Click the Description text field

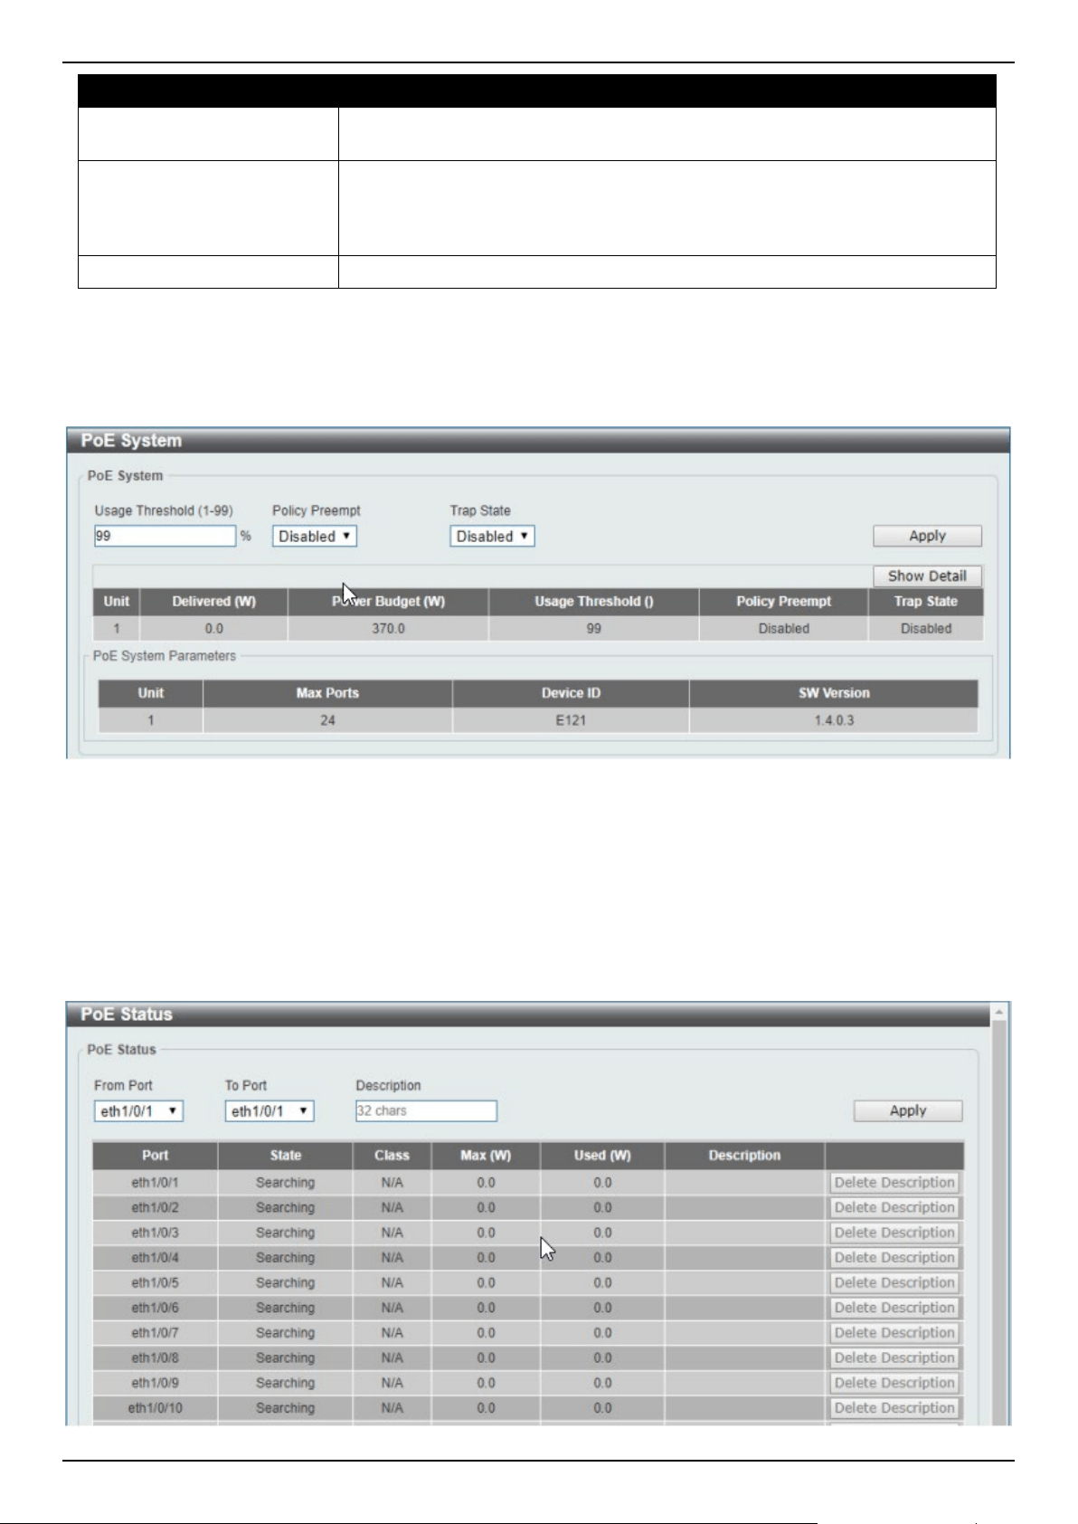427,1111
